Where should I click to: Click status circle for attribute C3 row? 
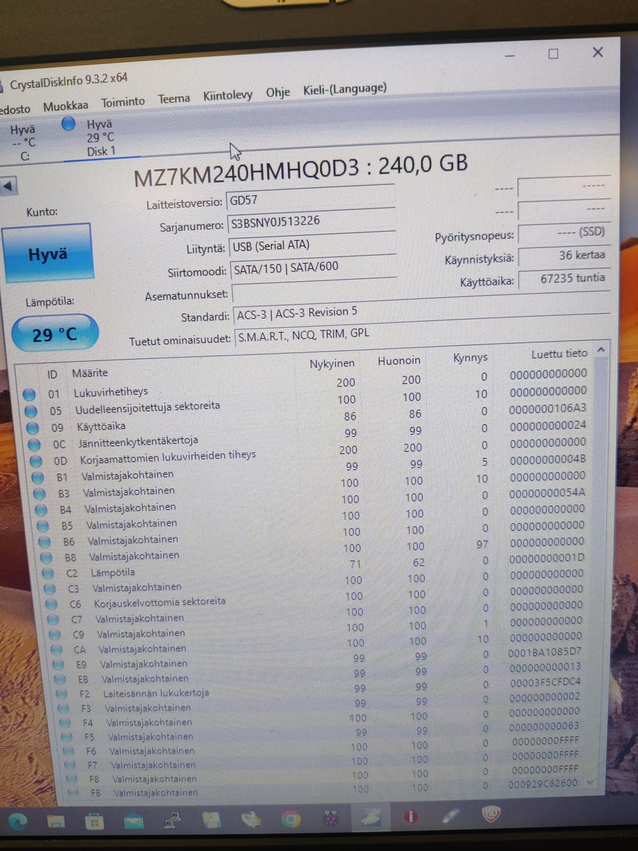click(x=50, y=589)
